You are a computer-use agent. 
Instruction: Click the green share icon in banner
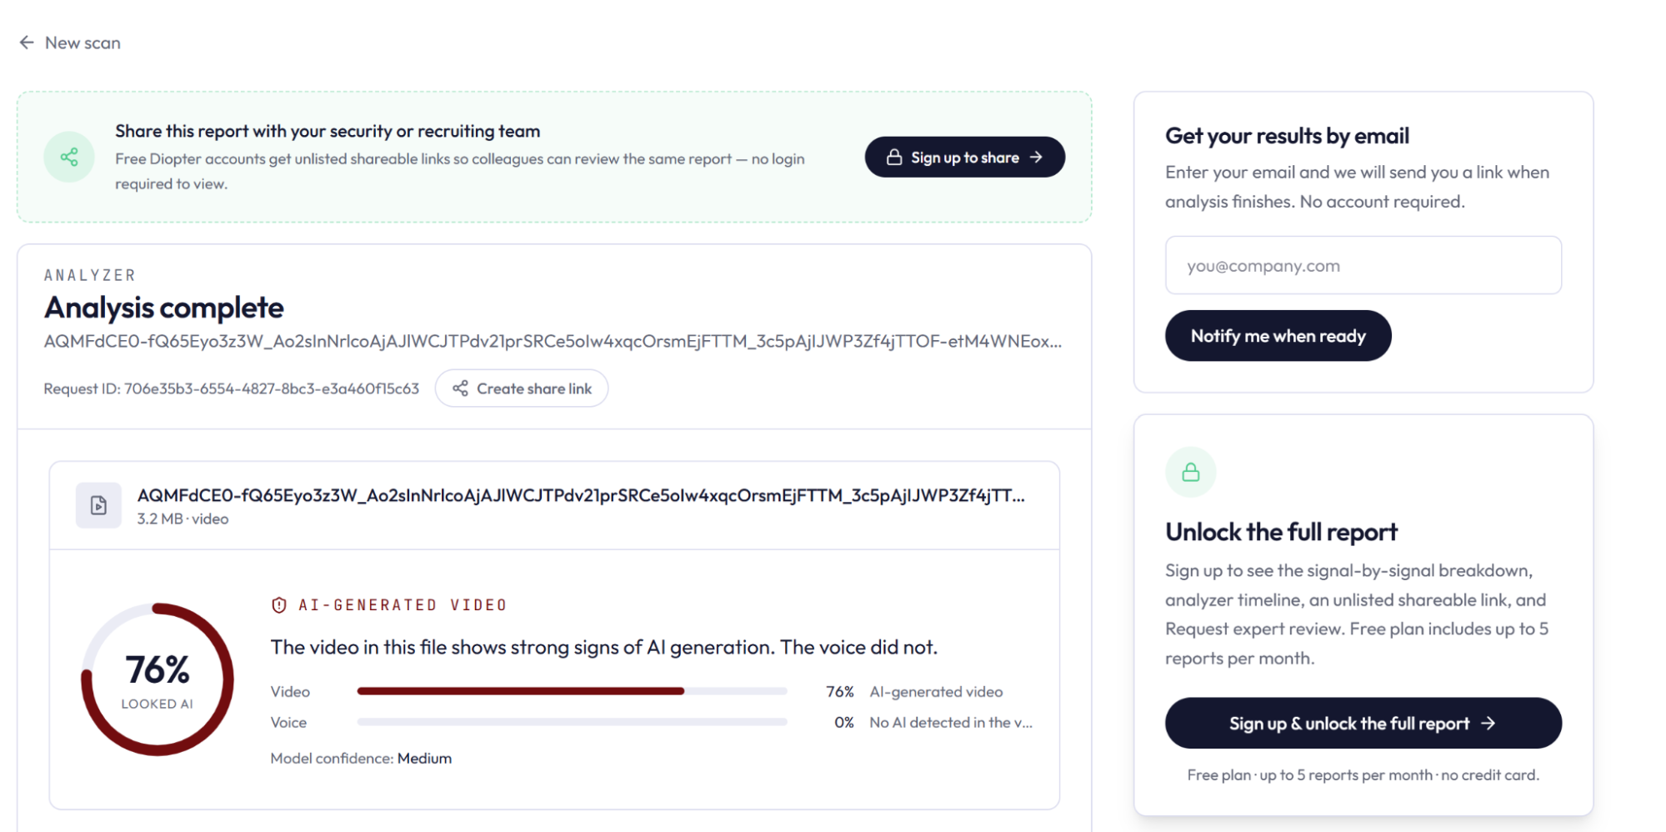click(x=69, y=157)
